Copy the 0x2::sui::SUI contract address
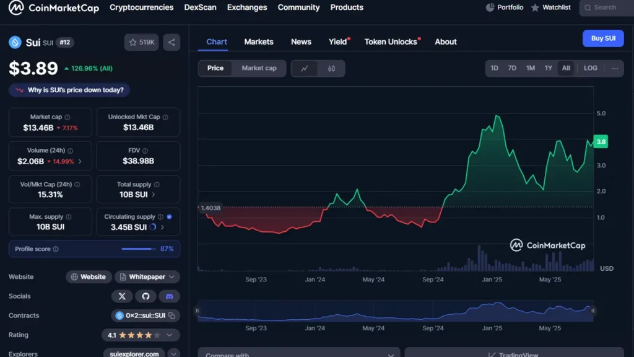The width and height of the screenshot is (634, 357). [x=172, y=315]
